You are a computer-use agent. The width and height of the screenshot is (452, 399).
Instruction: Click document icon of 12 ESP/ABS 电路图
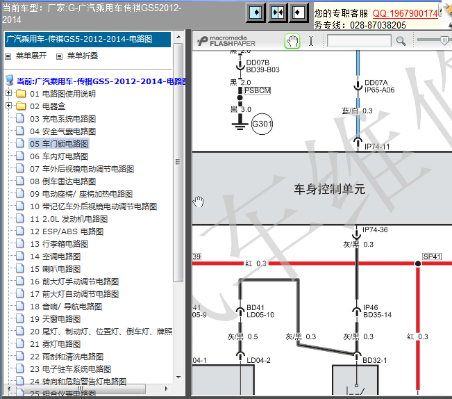click(20, 231)
